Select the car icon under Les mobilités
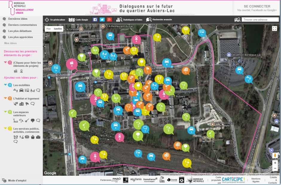281x185 pixels. (x=22, y=90)
